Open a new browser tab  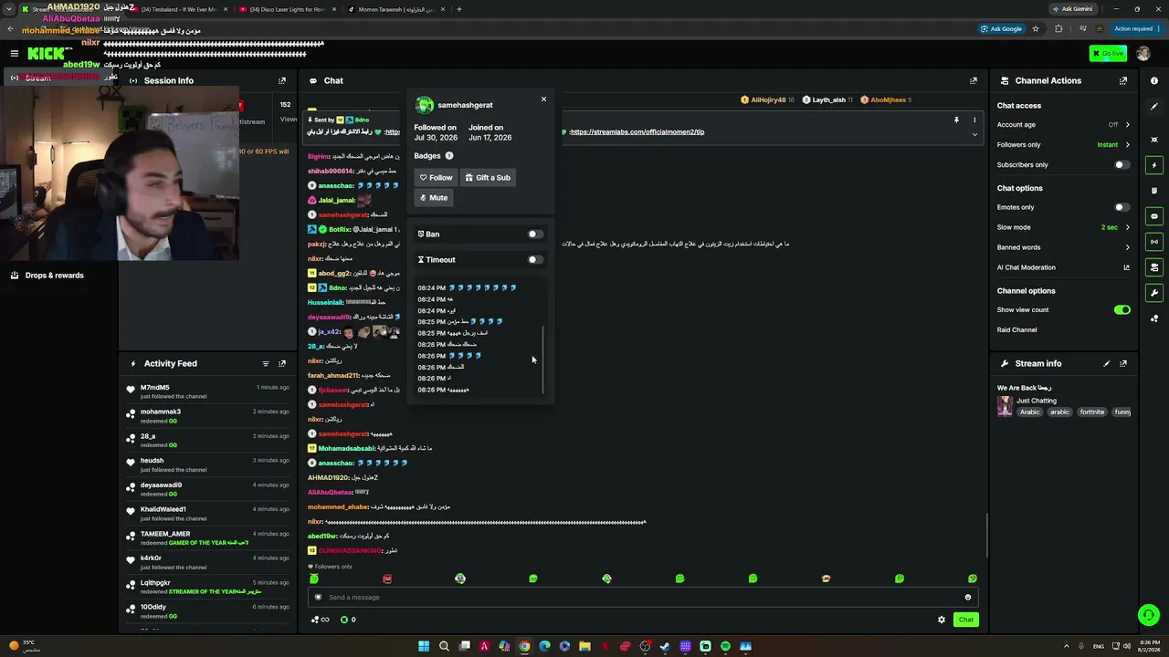click(x=459, y=9)
